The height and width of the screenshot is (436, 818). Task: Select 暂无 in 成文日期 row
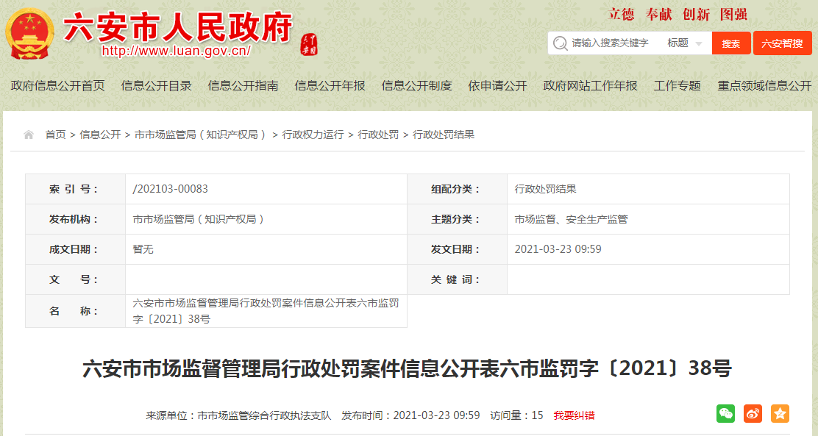(x=143, y=250)
